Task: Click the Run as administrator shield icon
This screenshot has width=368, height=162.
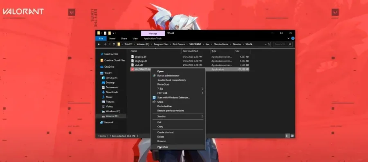Action: coord(154,76)
